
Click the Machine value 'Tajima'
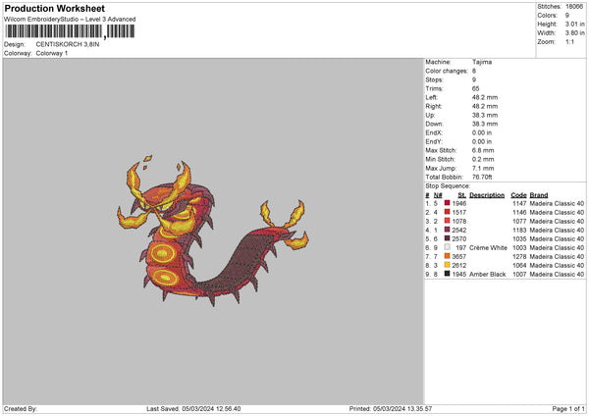point(482,62)
